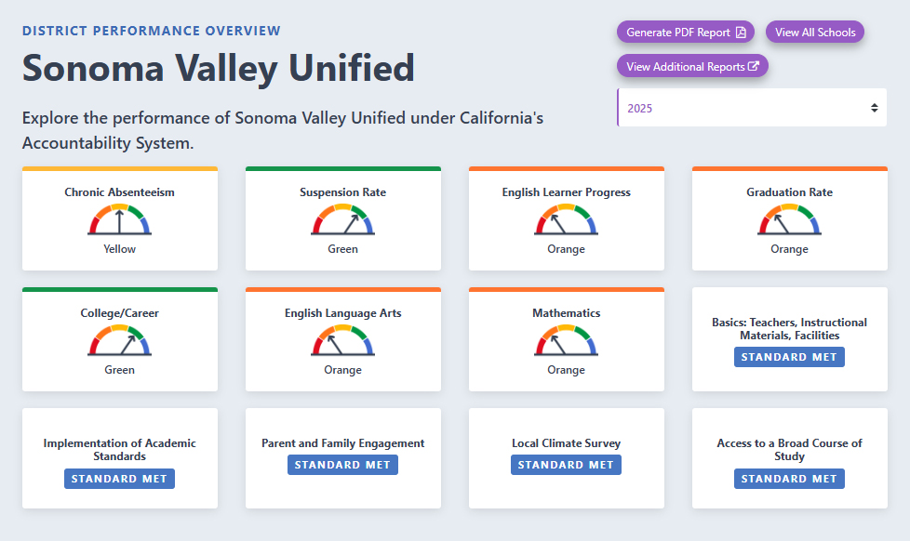
Task: Click Standard Met badge under Basics: Teachers
Action: [x=789, y=357]
